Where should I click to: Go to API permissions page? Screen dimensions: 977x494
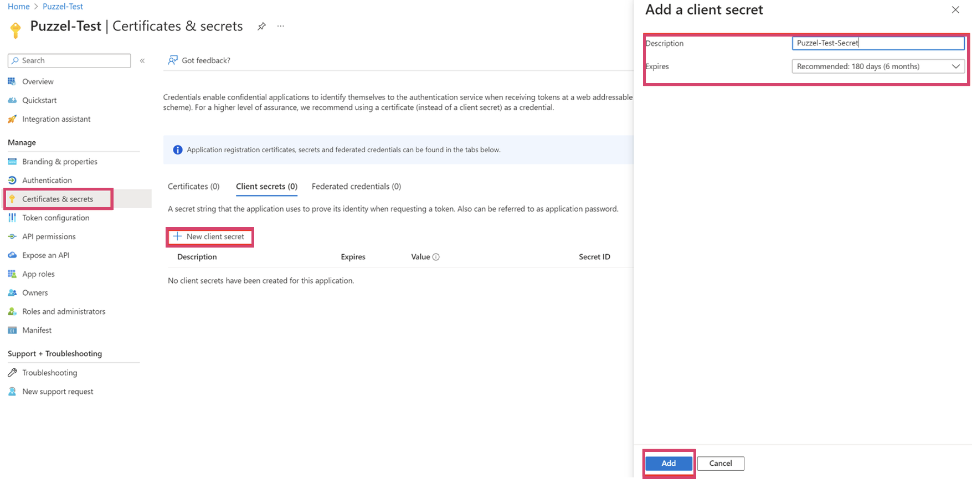coord(49,236)
